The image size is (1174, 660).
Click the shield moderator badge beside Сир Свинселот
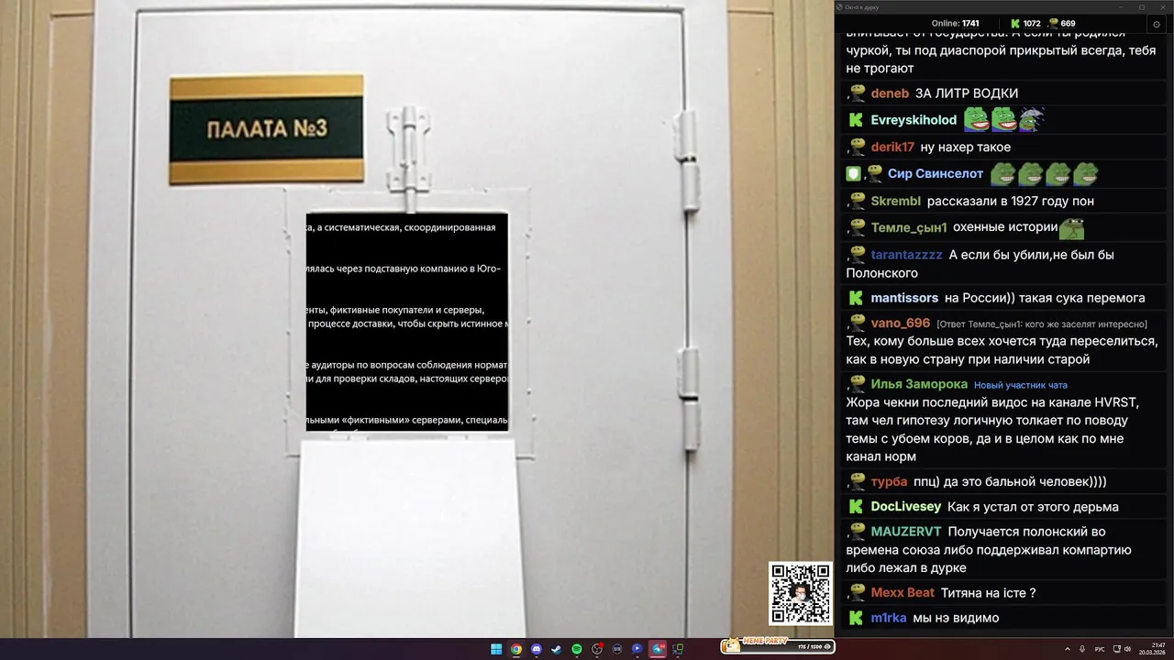coord(853,173)
